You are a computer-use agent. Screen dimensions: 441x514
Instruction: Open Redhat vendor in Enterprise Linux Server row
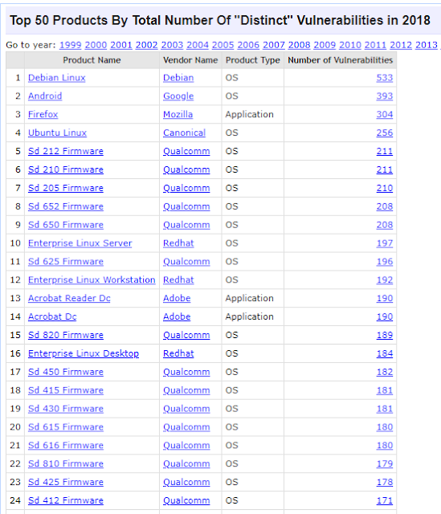point(178,243)
